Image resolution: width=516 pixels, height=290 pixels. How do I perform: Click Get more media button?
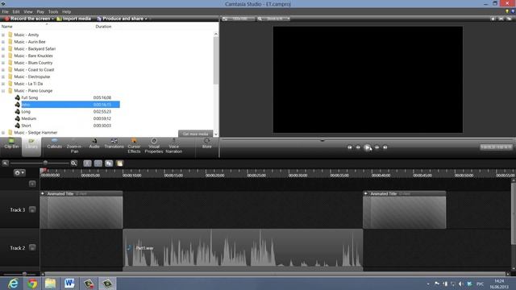click(x=195, y=134)
